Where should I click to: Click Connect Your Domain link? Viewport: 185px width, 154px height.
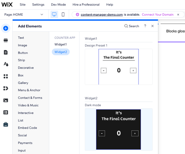click(x=158, y=14)
